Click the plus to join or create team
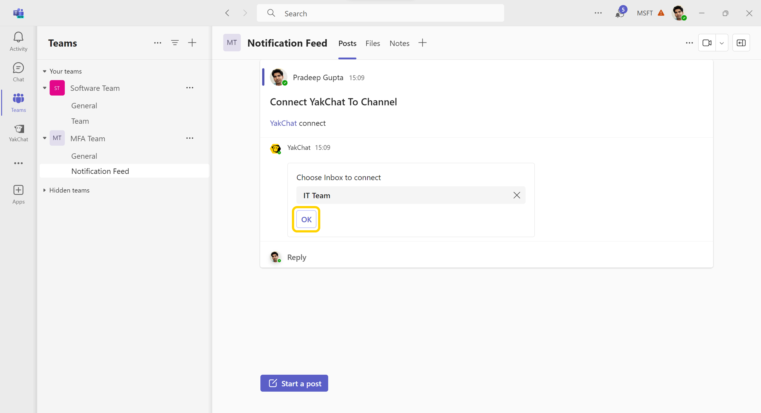The height and width of the screenshot is (413, 761). click(x=192, y=43)
